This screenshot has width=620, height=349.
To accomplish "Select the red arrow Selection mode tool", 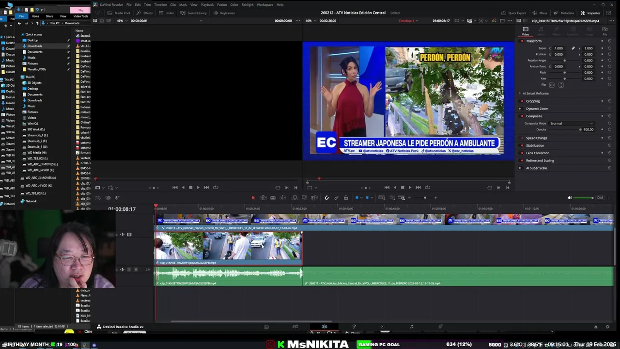I will pos(253,198).
